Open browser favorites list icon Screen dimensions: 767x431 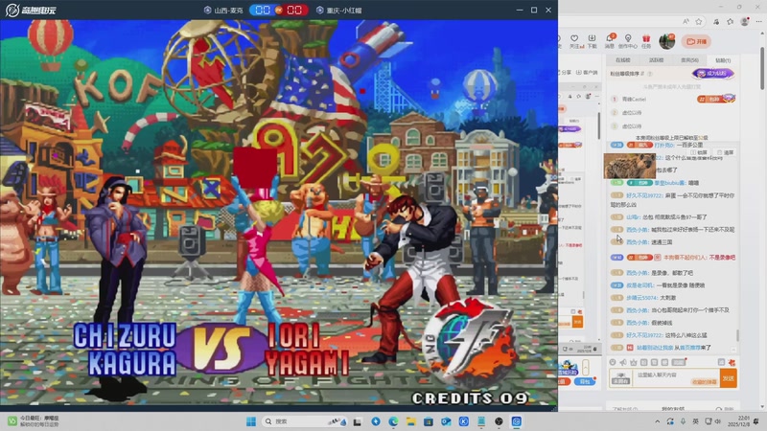(731, 21)
